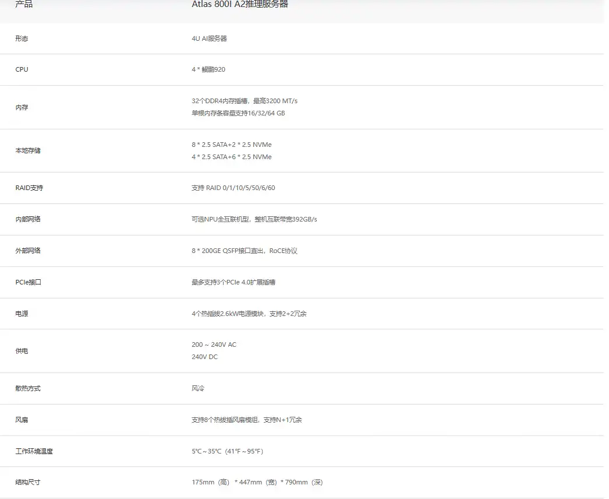Select the cooling value 风冷
The height and width of the screenshot is (499, 609).
click(198, 389)
